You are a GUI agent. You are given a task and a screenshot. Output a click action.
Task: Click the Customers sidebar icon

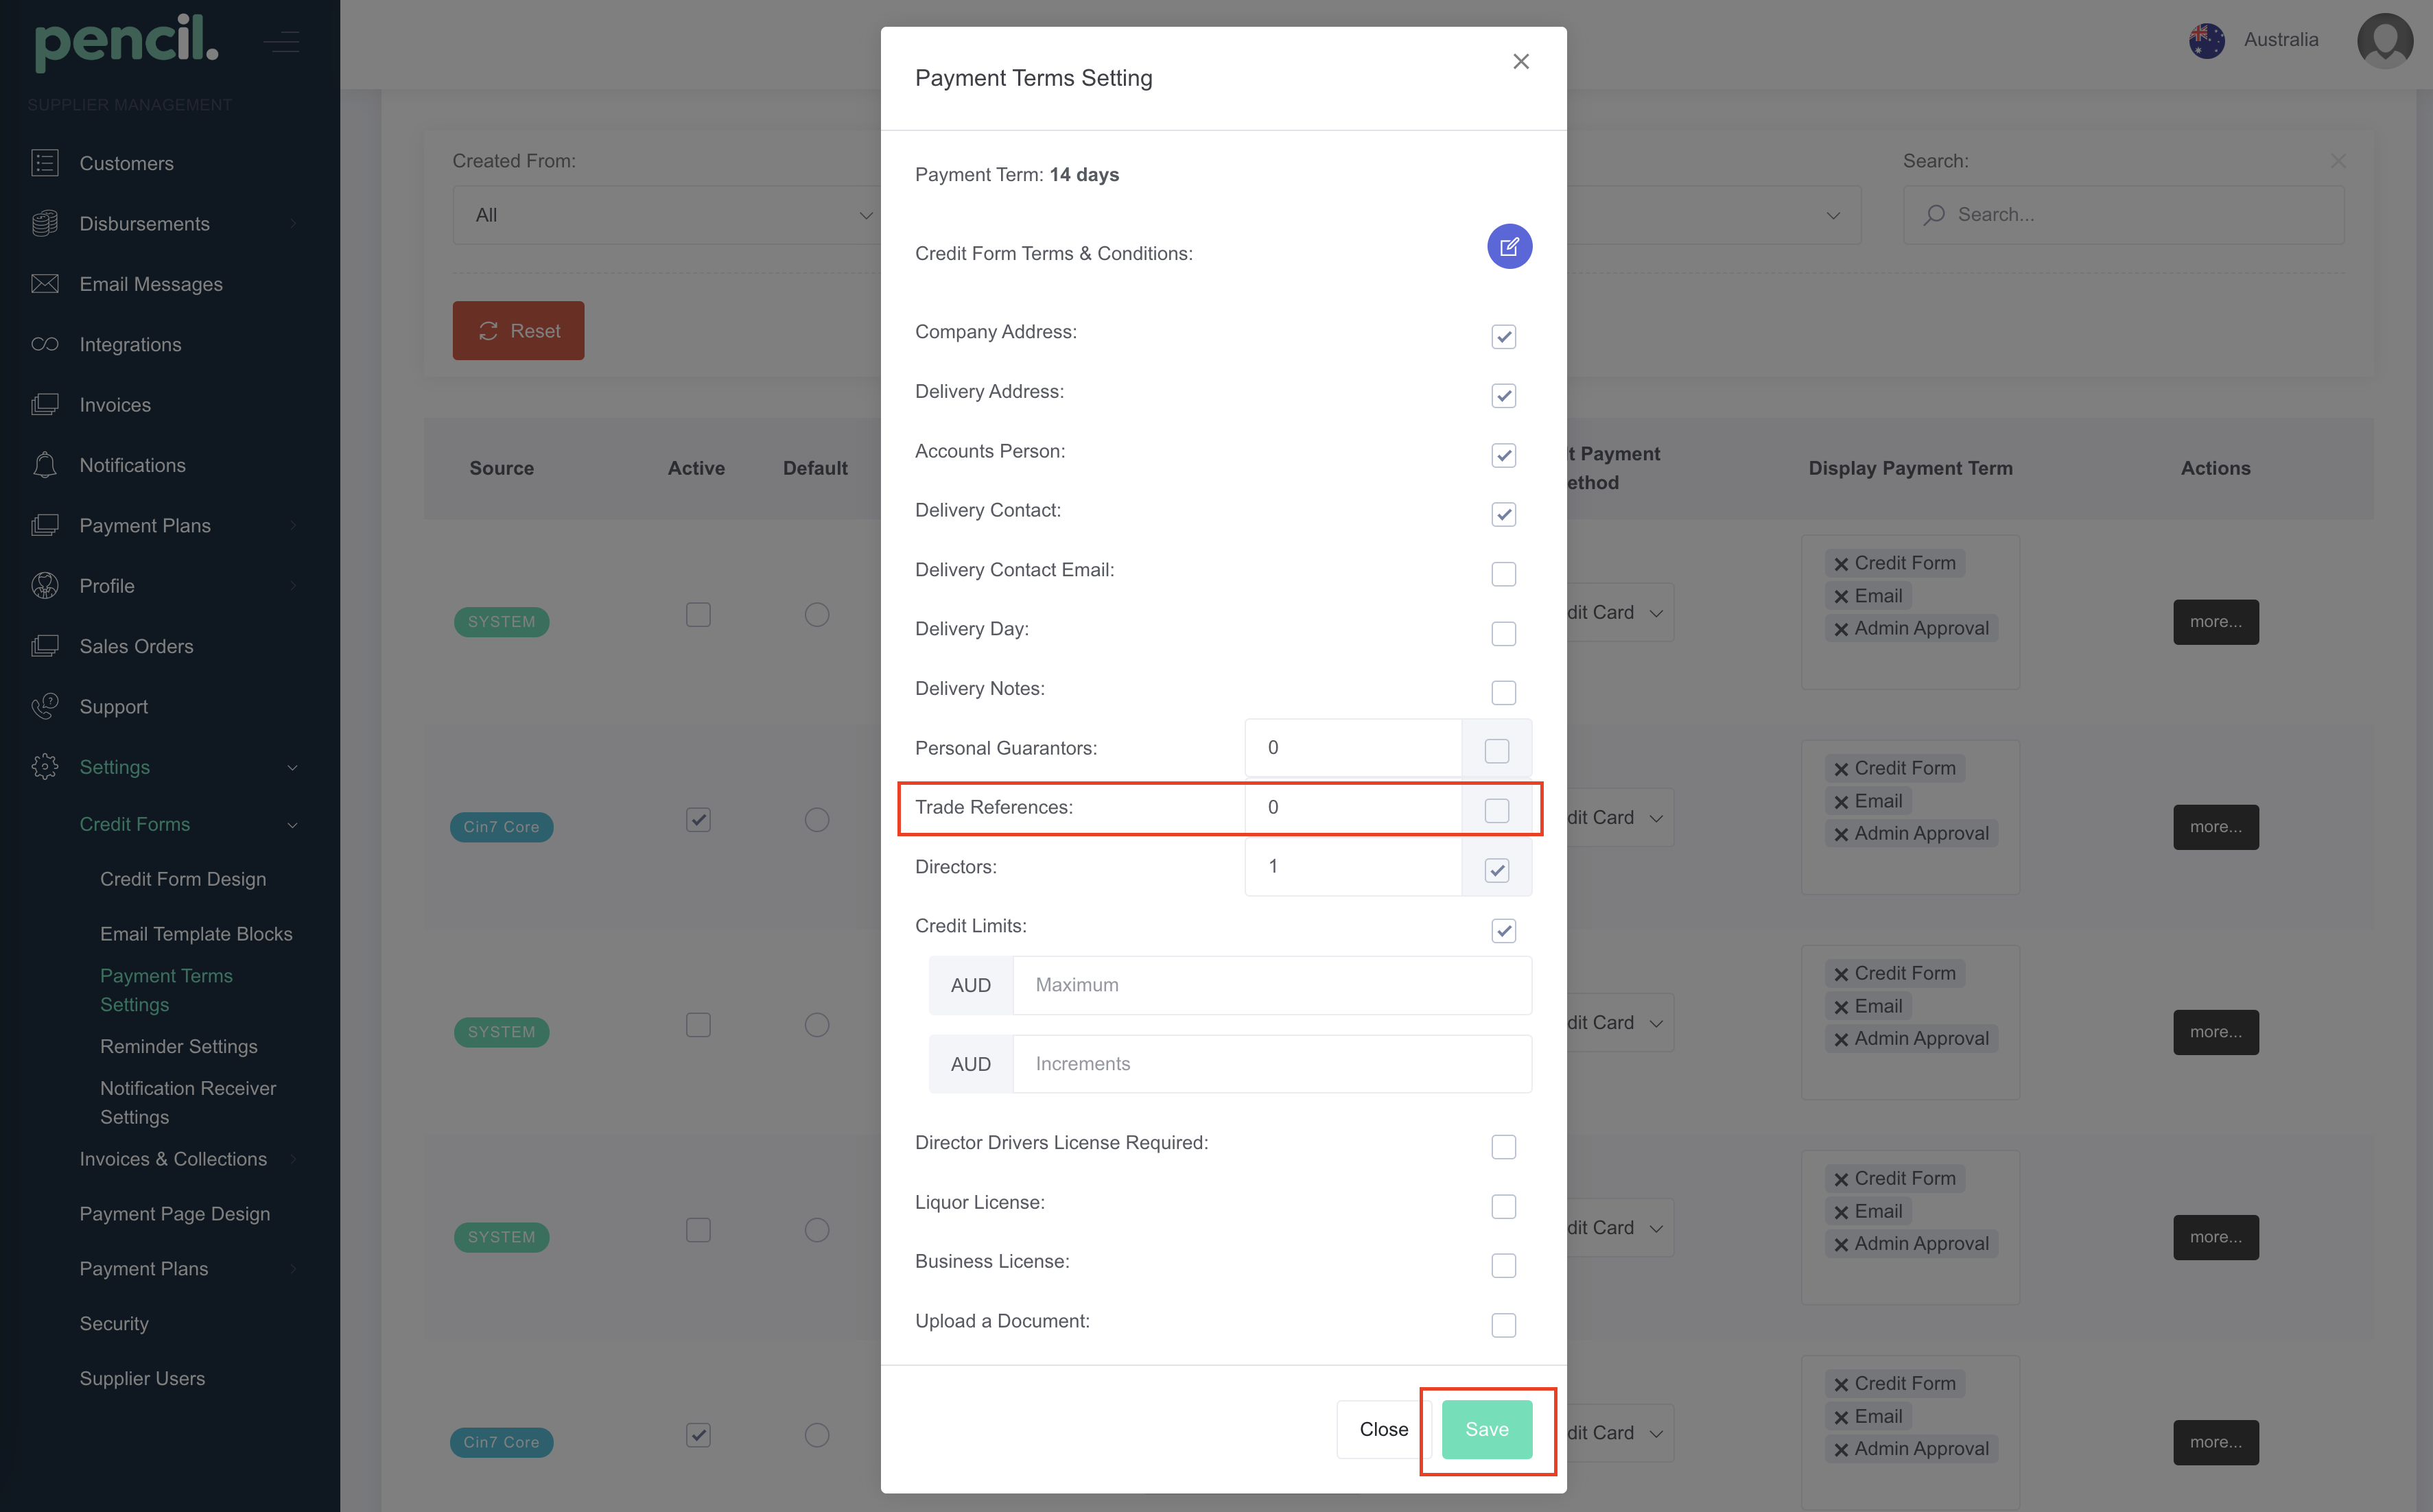tap(45, 163)
